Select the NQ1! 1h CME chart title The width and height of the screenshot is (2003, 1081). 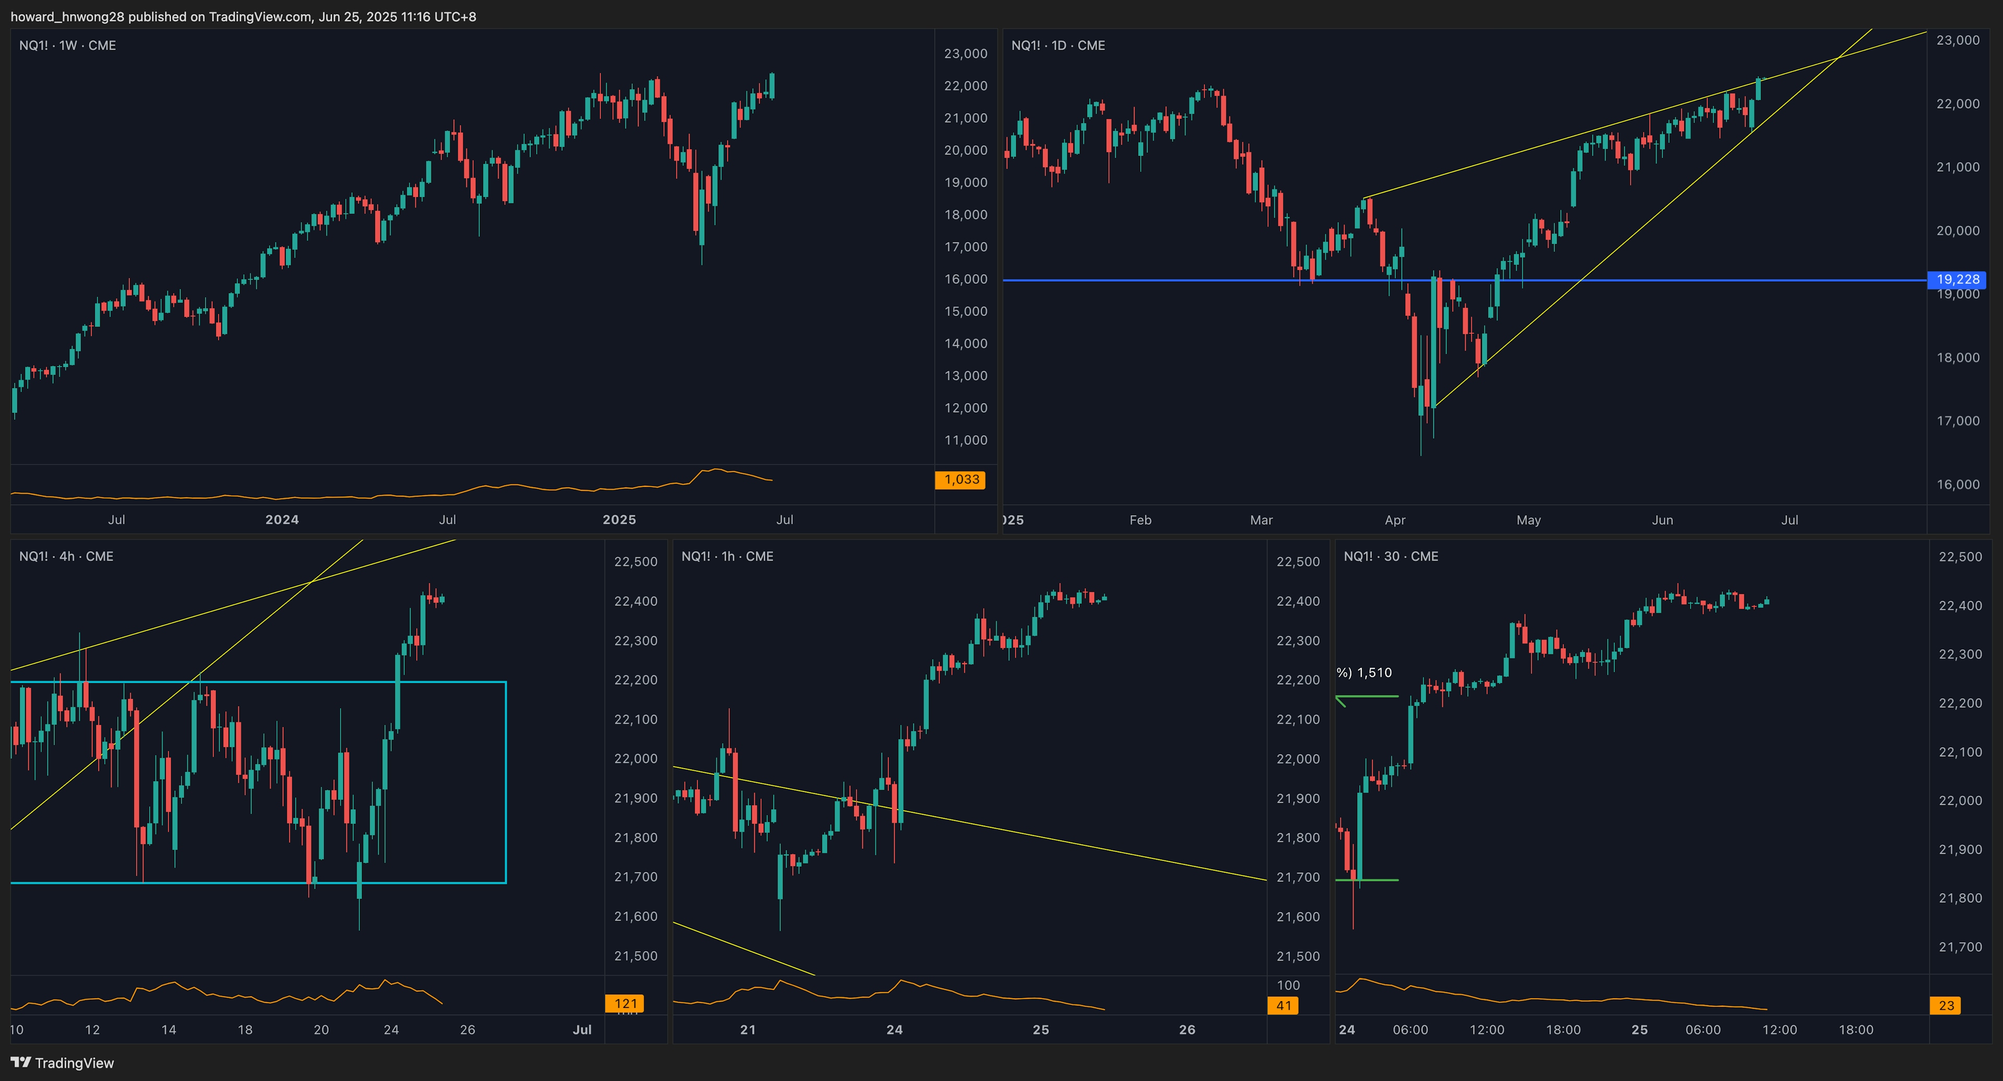[x=727, y=556]
